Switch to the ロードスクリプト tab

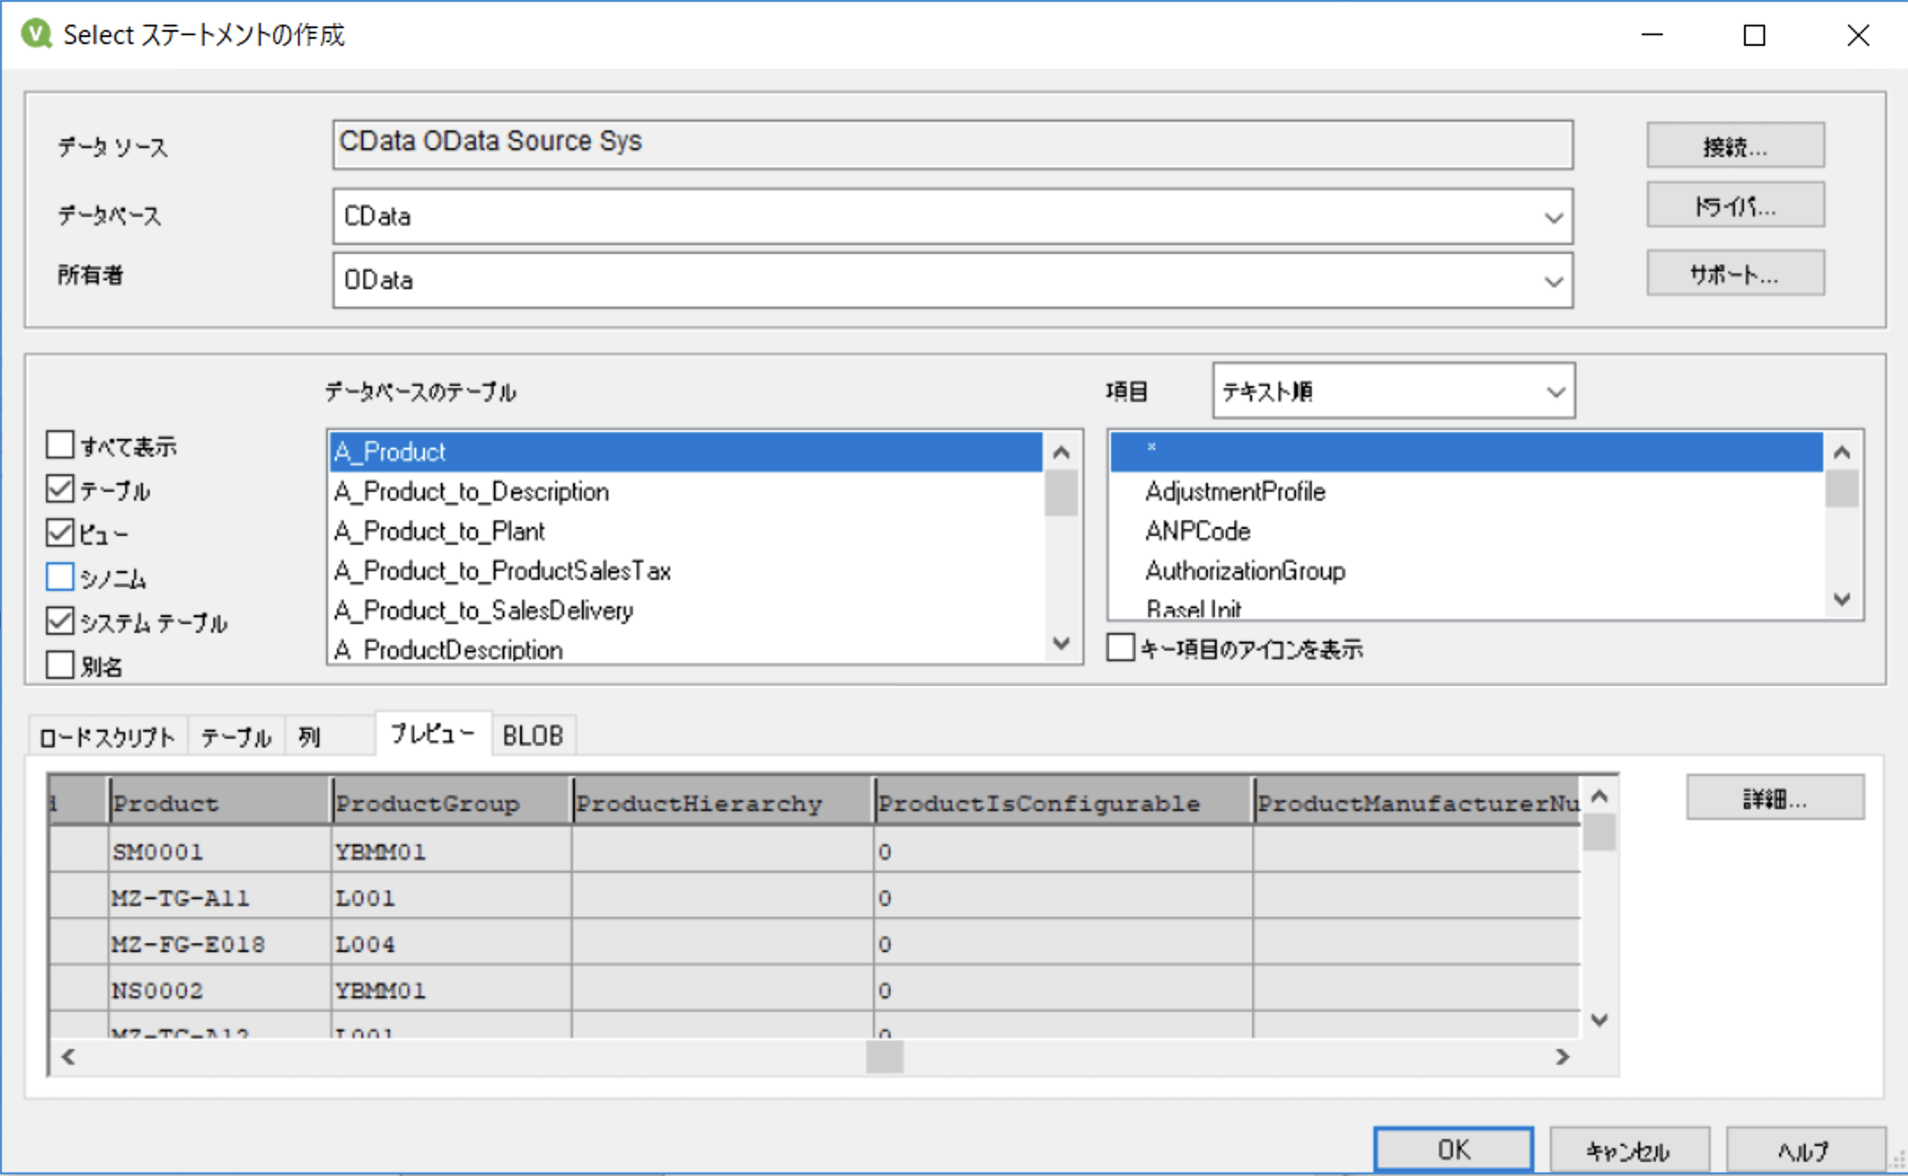(x=108, y=736)
